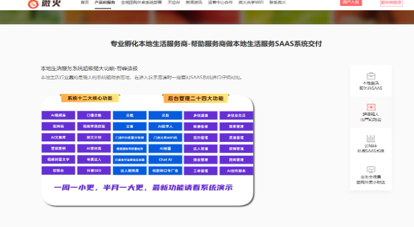The image size is (414, 227).
Task: Click the 微火 flame logo icon
Action: click(x=33, y=4)
